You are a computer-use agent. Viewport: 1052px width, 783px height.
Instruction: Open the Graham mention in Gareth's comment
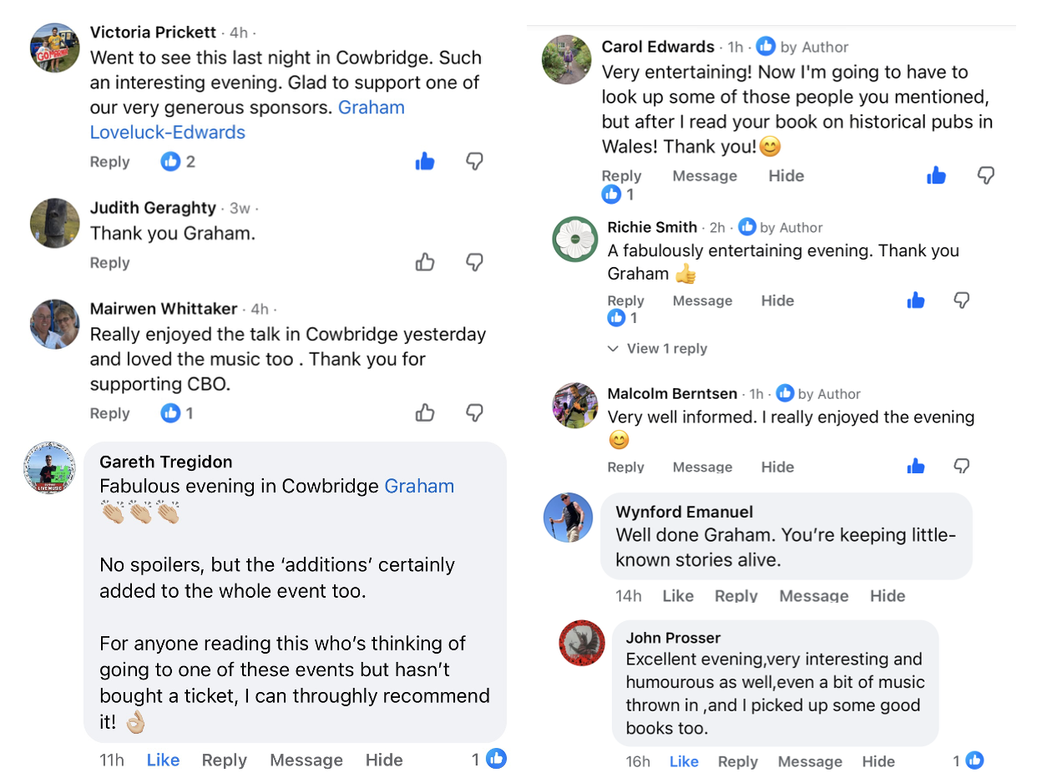[419, 486]
